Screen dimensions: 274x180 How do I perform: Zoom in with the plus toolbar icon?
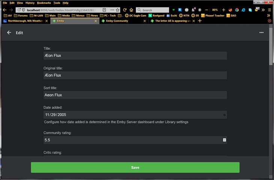pyautogui.click(x=224, y=10)
